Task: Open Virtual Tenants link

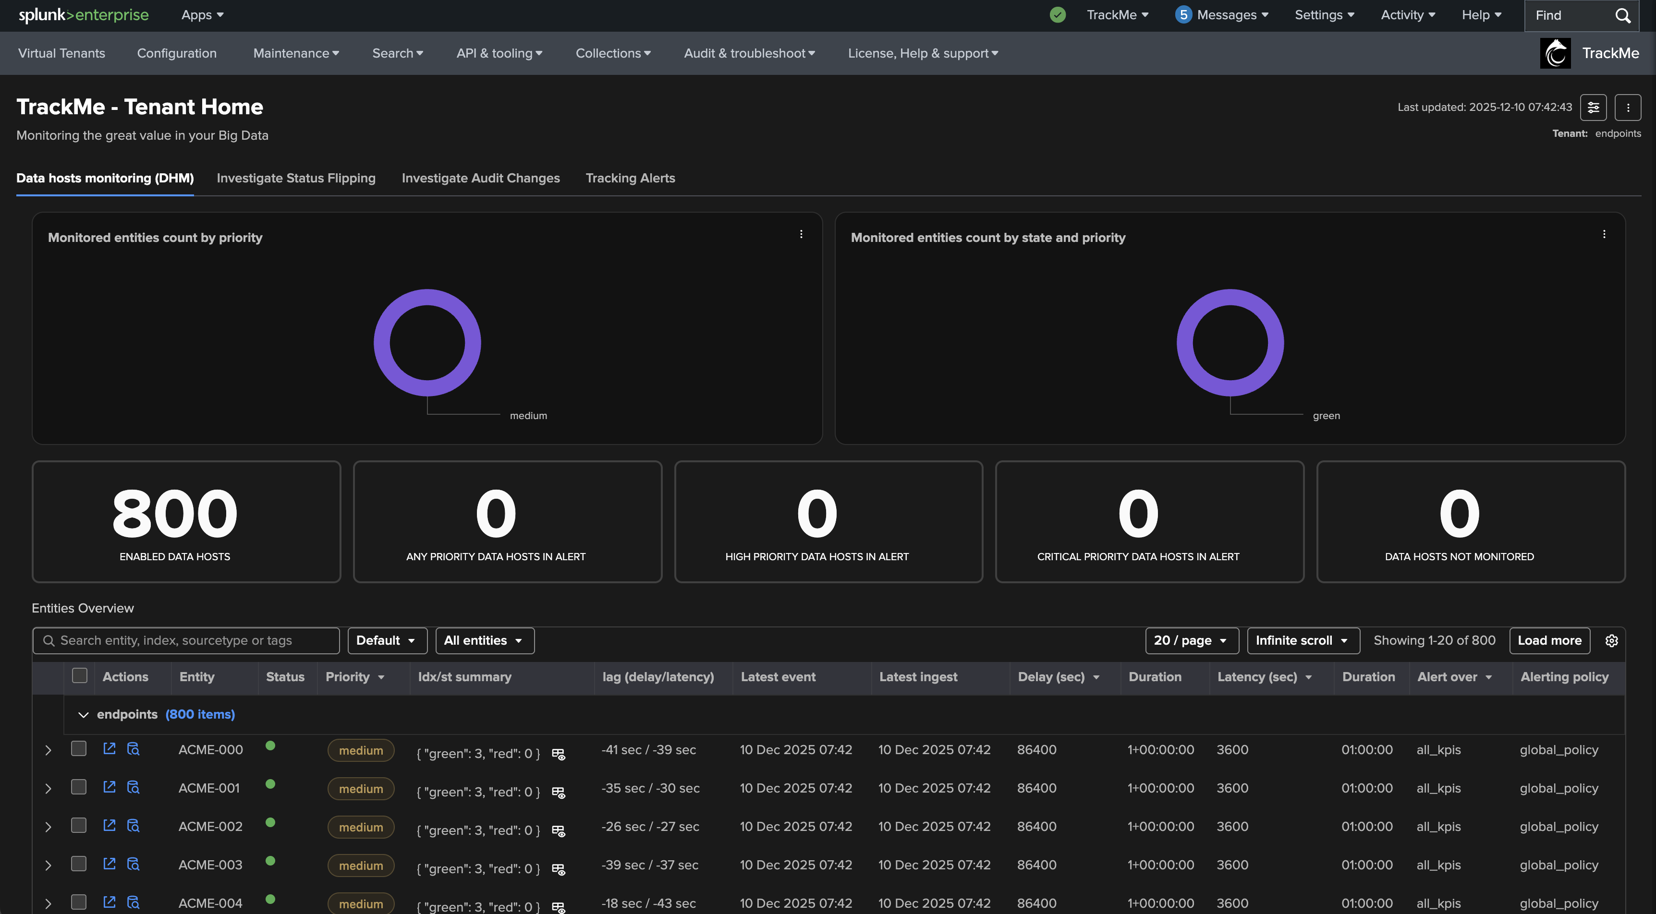Action: pyautogui.click(x=61, y=53)
